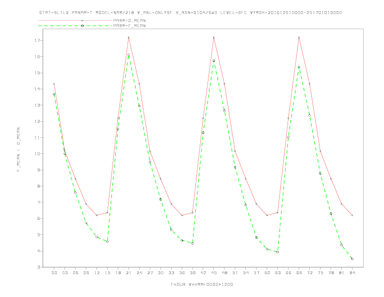
Task: Click the y-axis tick label 11
Action: pyautogui.click(x=37, y=137)
